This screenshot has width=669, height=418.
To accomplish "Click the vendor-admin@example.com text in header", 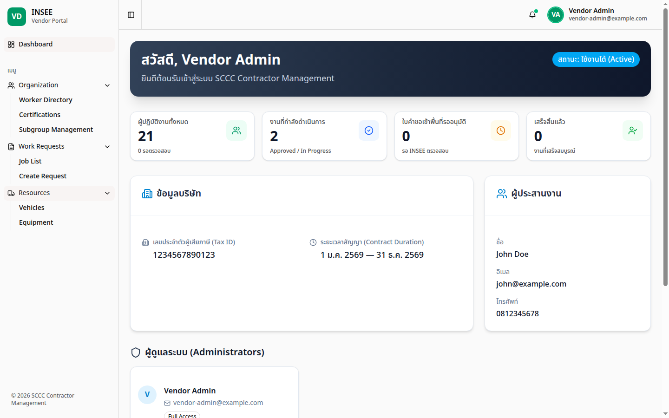I will coord(608,19).
